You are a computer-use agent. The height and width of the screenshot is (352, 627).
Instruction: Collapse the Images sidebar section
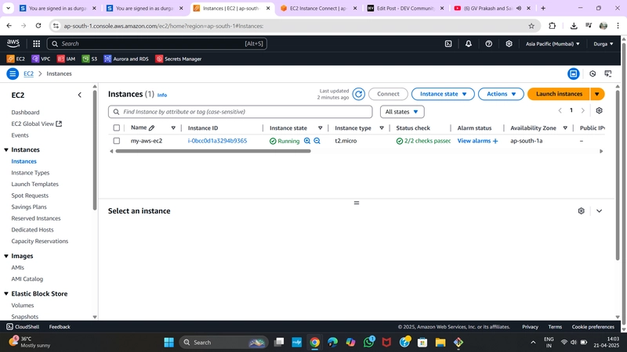(x=6, y=256)
